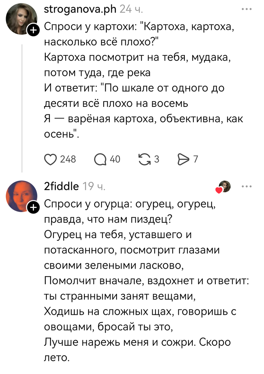Open the options menu on 2fiddle's reply
The width and height of the screenshot is (264, 374).
(x=247, y=186)
